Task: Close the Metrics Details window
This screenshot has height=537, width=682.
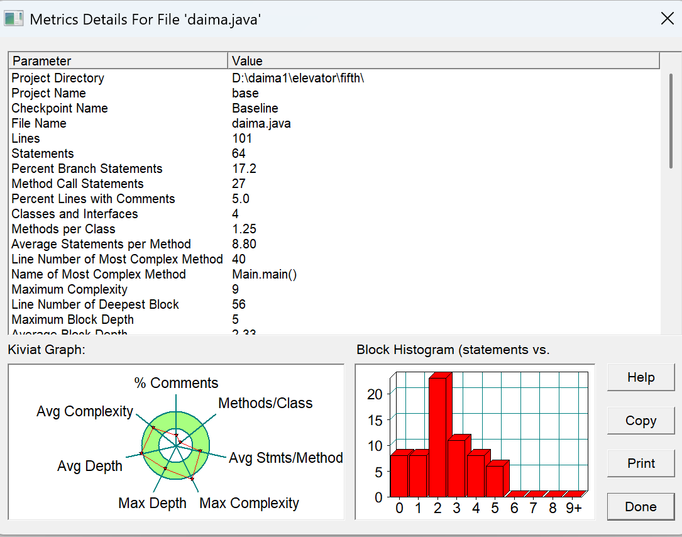Action: (x=667, y=19)
